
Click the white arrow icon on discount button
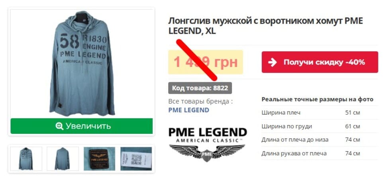click(x=272, y=62)
